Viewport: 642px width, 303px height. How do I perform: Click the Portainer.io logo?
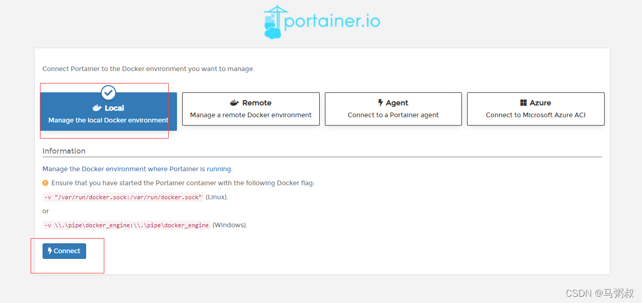322,22
